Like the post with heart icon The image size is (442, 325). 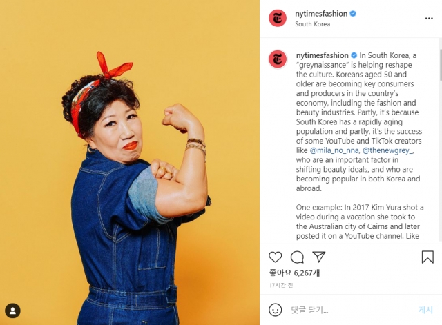(x=275, y=257)
